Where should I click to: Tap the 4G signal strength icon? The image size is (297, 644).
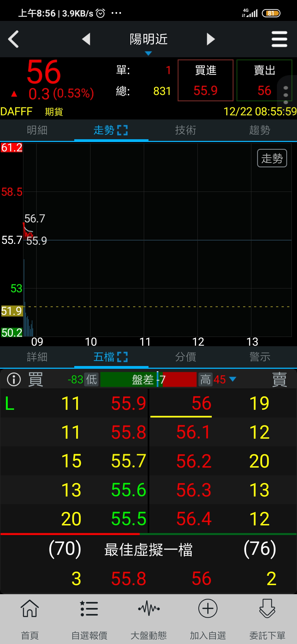click(x=250, y=13)
